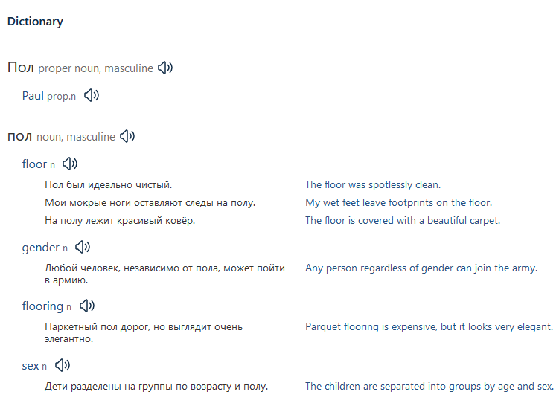Play pronunciation of floor
The image size is (559, 406).
(x=70, y=164)
